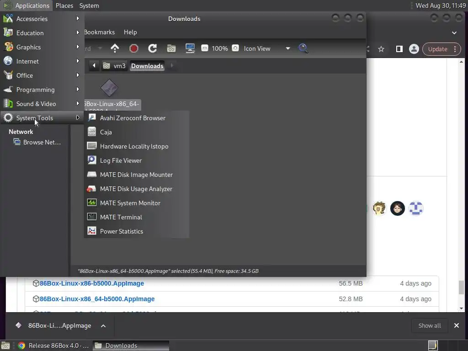468x351 pixels.
Task: Click the Downloads breadcrumb button
Action: pos(147,66)
